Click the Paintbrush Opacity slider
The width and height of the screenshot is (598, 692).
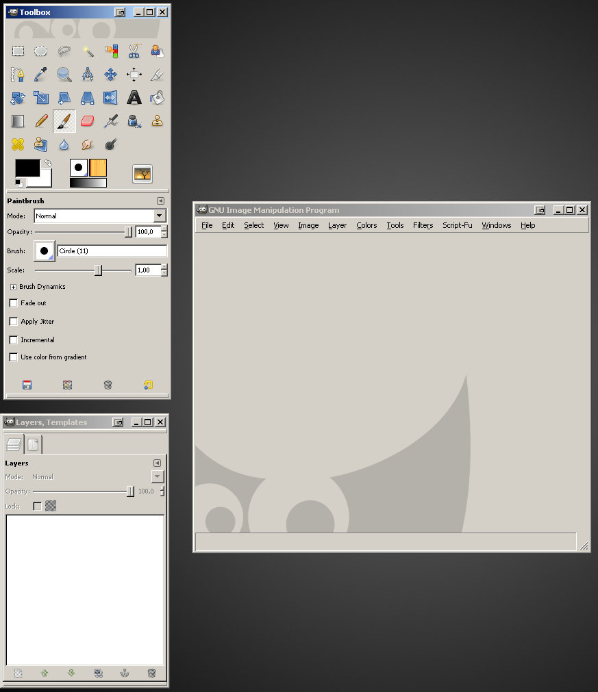pyautogui.click(x=84, y=232)
